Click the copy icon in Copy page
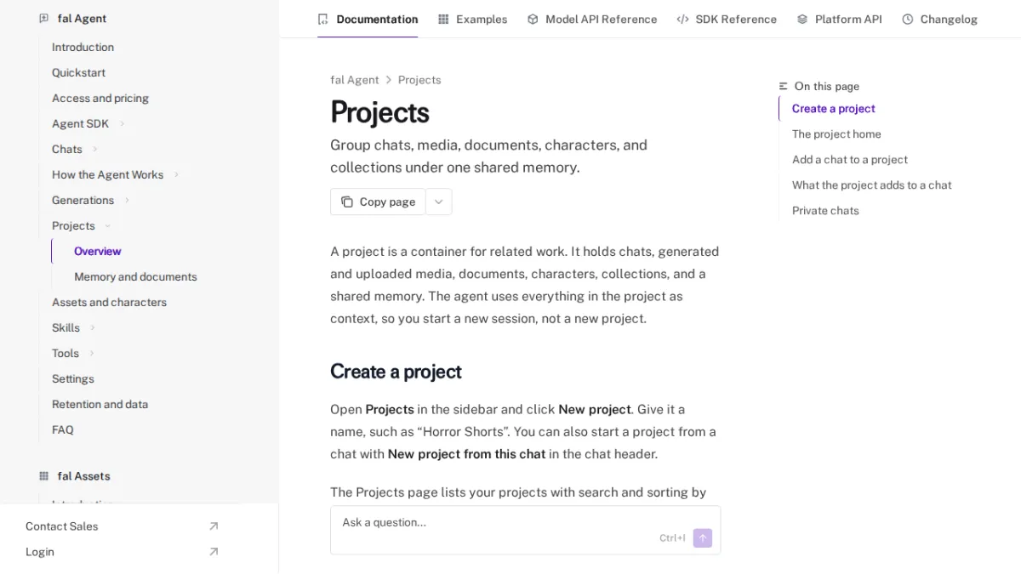 tap(347, 202)
